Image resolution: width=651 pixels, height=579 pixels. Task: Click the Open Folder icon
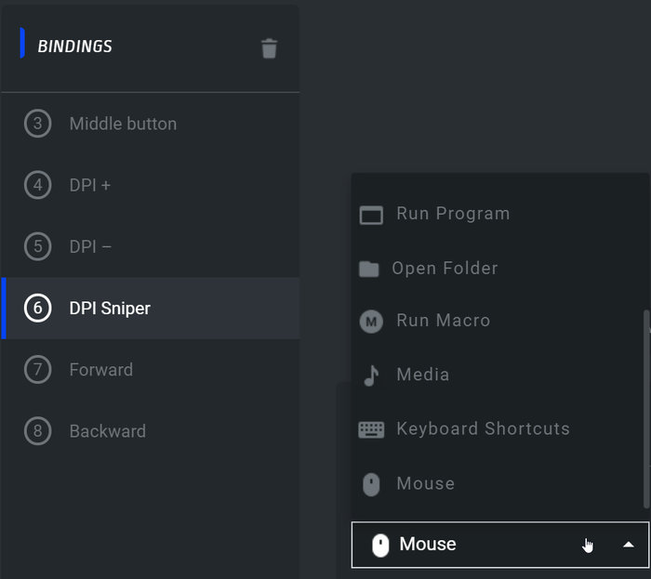[x=369, y=269]
